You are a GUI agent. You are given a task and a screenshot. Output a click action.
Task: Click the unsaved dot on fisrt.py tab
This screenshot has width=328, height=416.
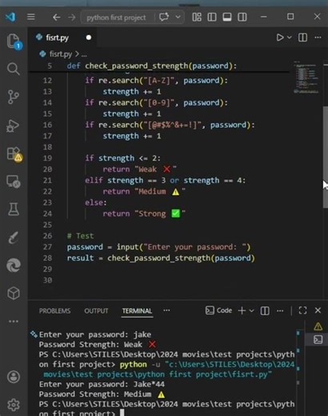coord(89,38)
